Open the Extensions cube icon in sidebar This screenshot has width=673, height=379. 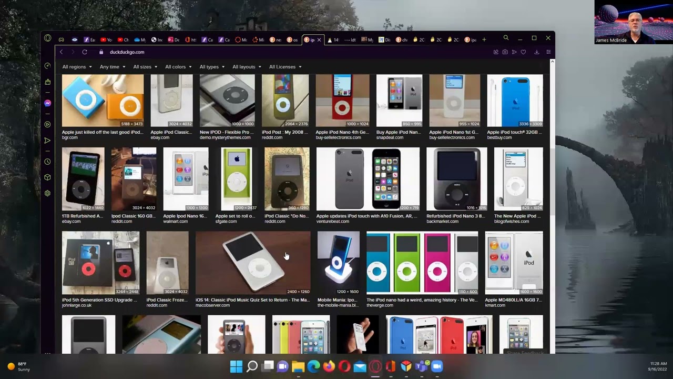47,177
